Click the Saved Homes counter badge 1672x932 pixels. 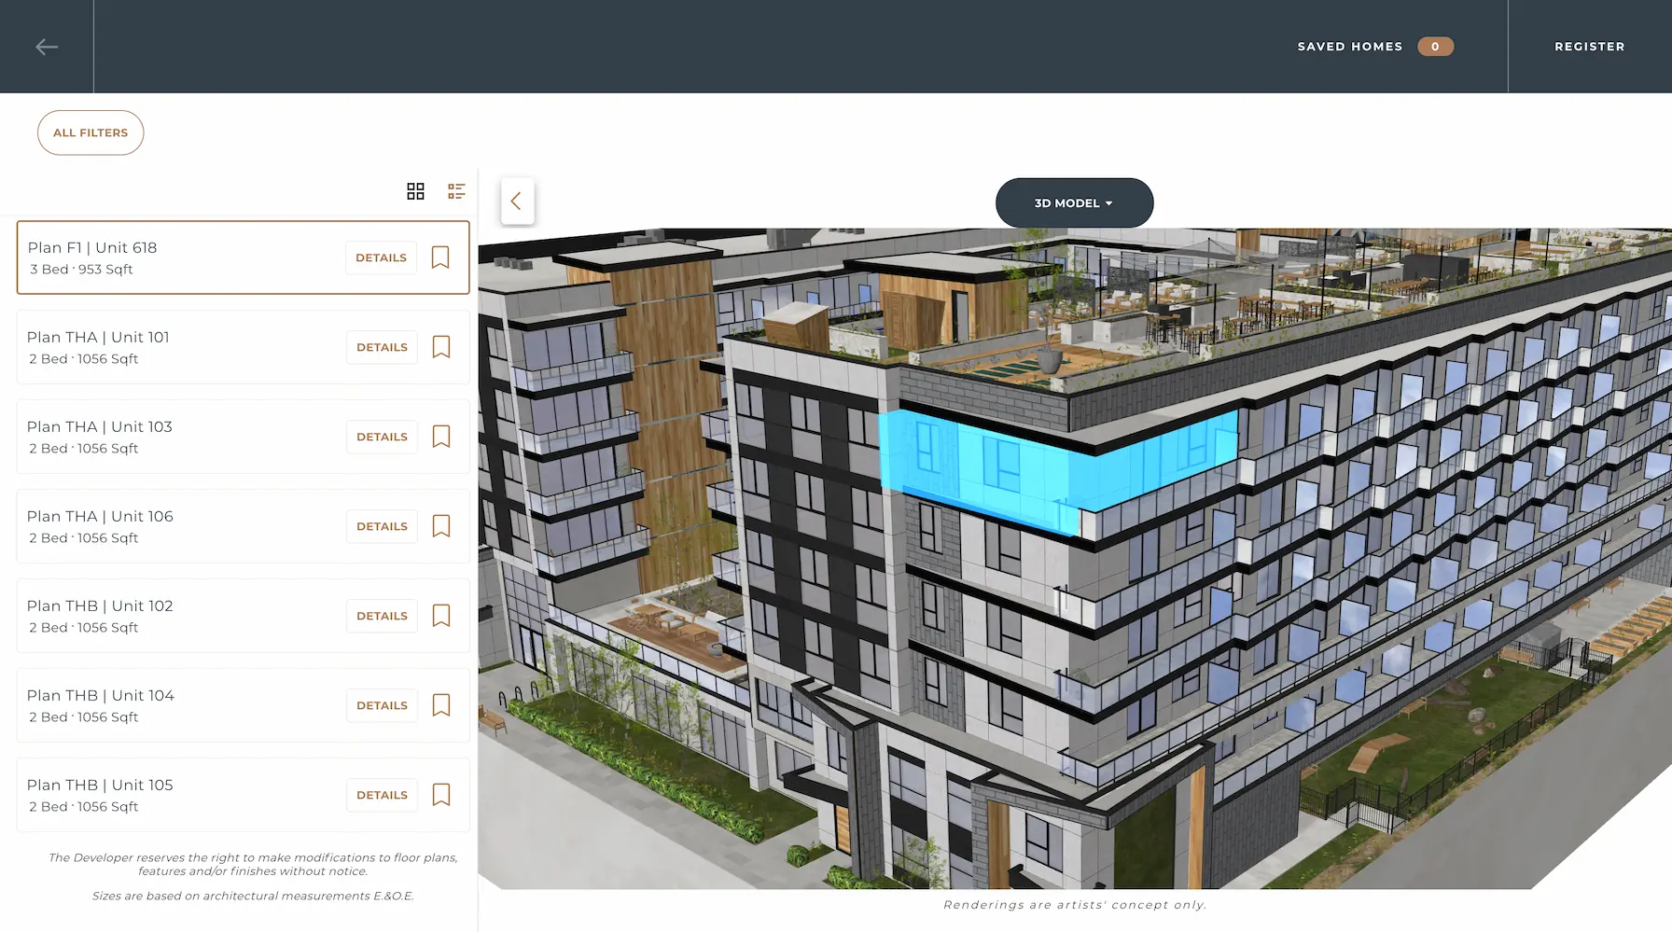click(x=1435, y=46)
